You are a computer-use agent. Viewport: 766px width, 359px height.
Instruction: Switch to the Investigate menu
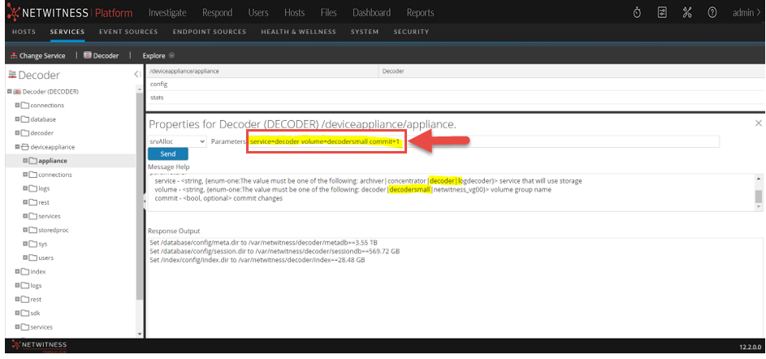click(167, 12)
